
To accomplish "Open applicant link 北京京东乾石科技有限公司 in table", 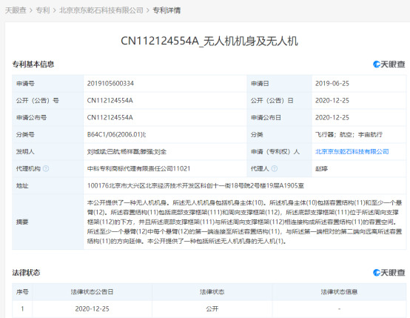I will click(352, 152).
